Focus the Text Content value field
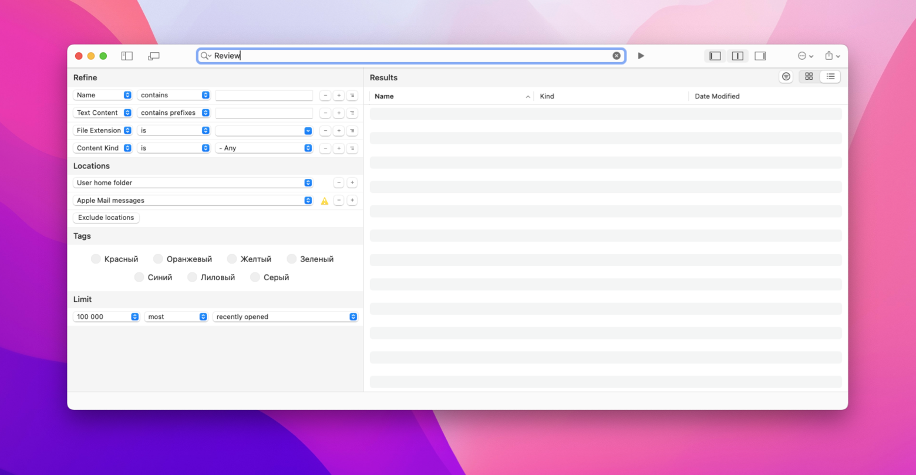Screen dimensions: 916x475 (264, 113)
